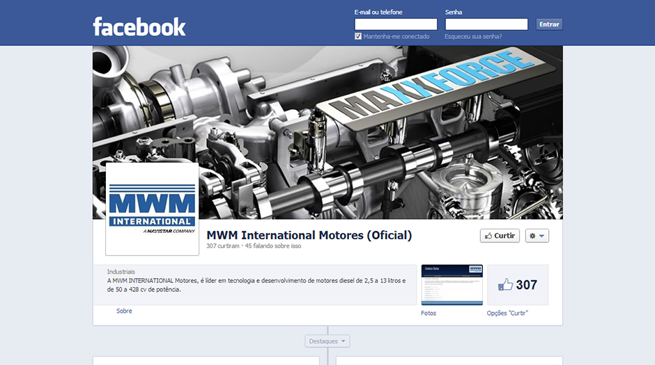Click the Entrar login button

click(x=549, y=24)
